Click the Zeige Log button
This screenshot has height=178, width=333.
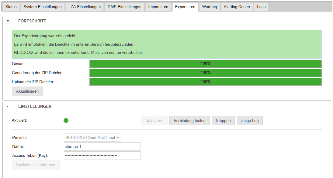[250, 120]
